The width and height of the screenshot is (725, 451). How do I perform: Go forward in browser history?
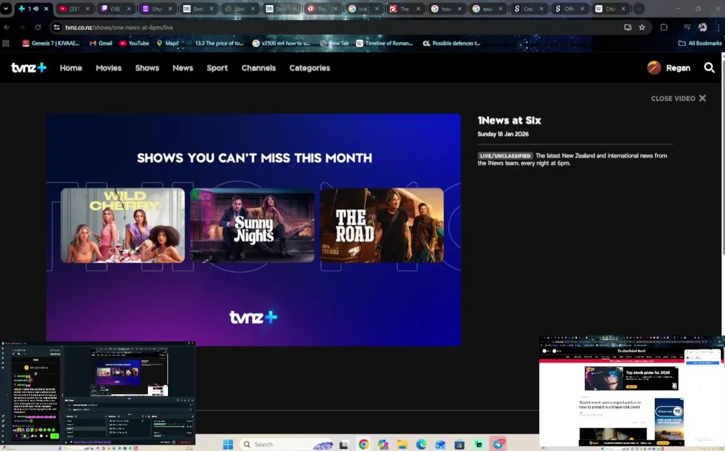click(22, 28)
